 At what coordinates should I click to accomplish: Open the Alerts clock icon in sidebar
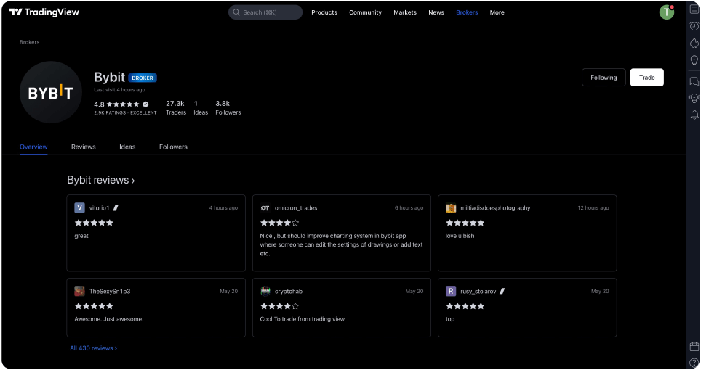pos(694,26)
